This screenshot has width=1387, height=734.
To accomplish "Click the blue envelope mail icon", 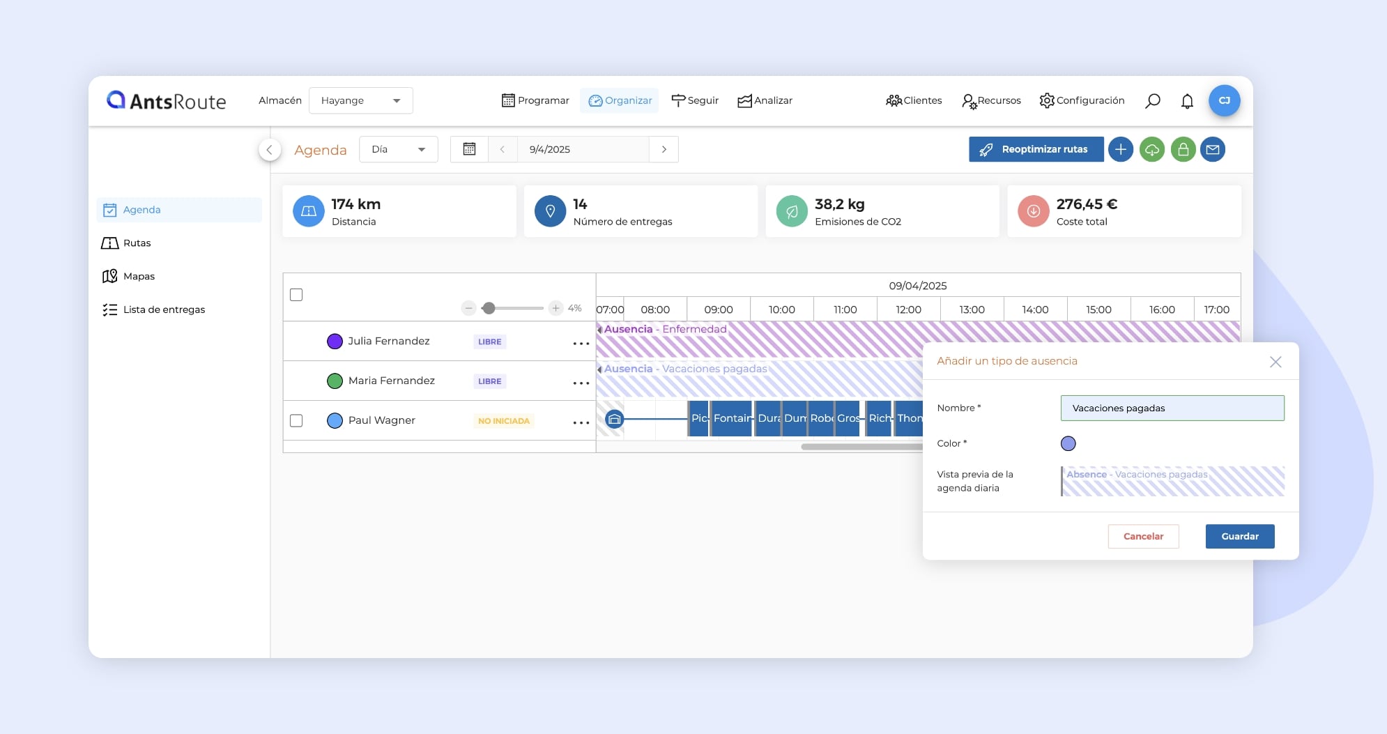I will (x=1213, y=149).
